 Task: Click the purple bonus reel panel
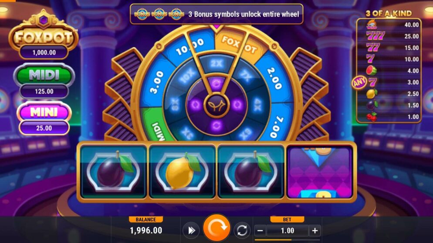(x=320, y=173)
